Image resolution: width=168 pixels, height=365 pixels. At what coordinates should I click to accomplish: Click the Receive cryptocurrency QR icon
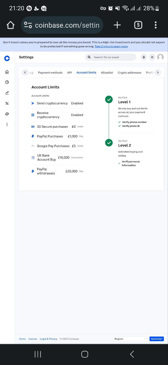(33, 115)
